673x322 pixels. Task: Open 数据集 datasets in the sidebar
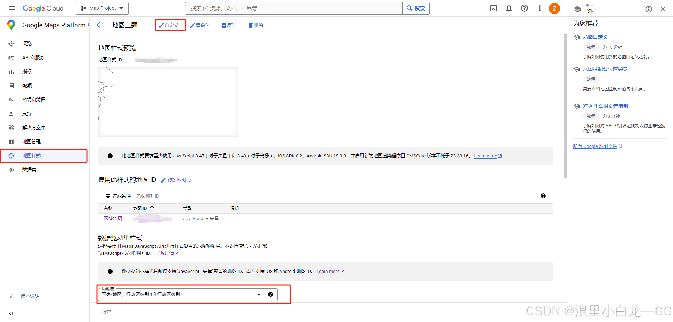(29, 170)
